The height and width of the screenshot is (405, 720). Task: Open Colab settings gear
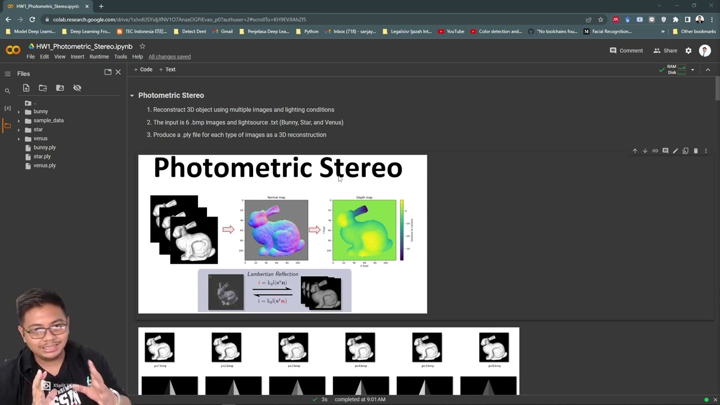tap(688, 51)
